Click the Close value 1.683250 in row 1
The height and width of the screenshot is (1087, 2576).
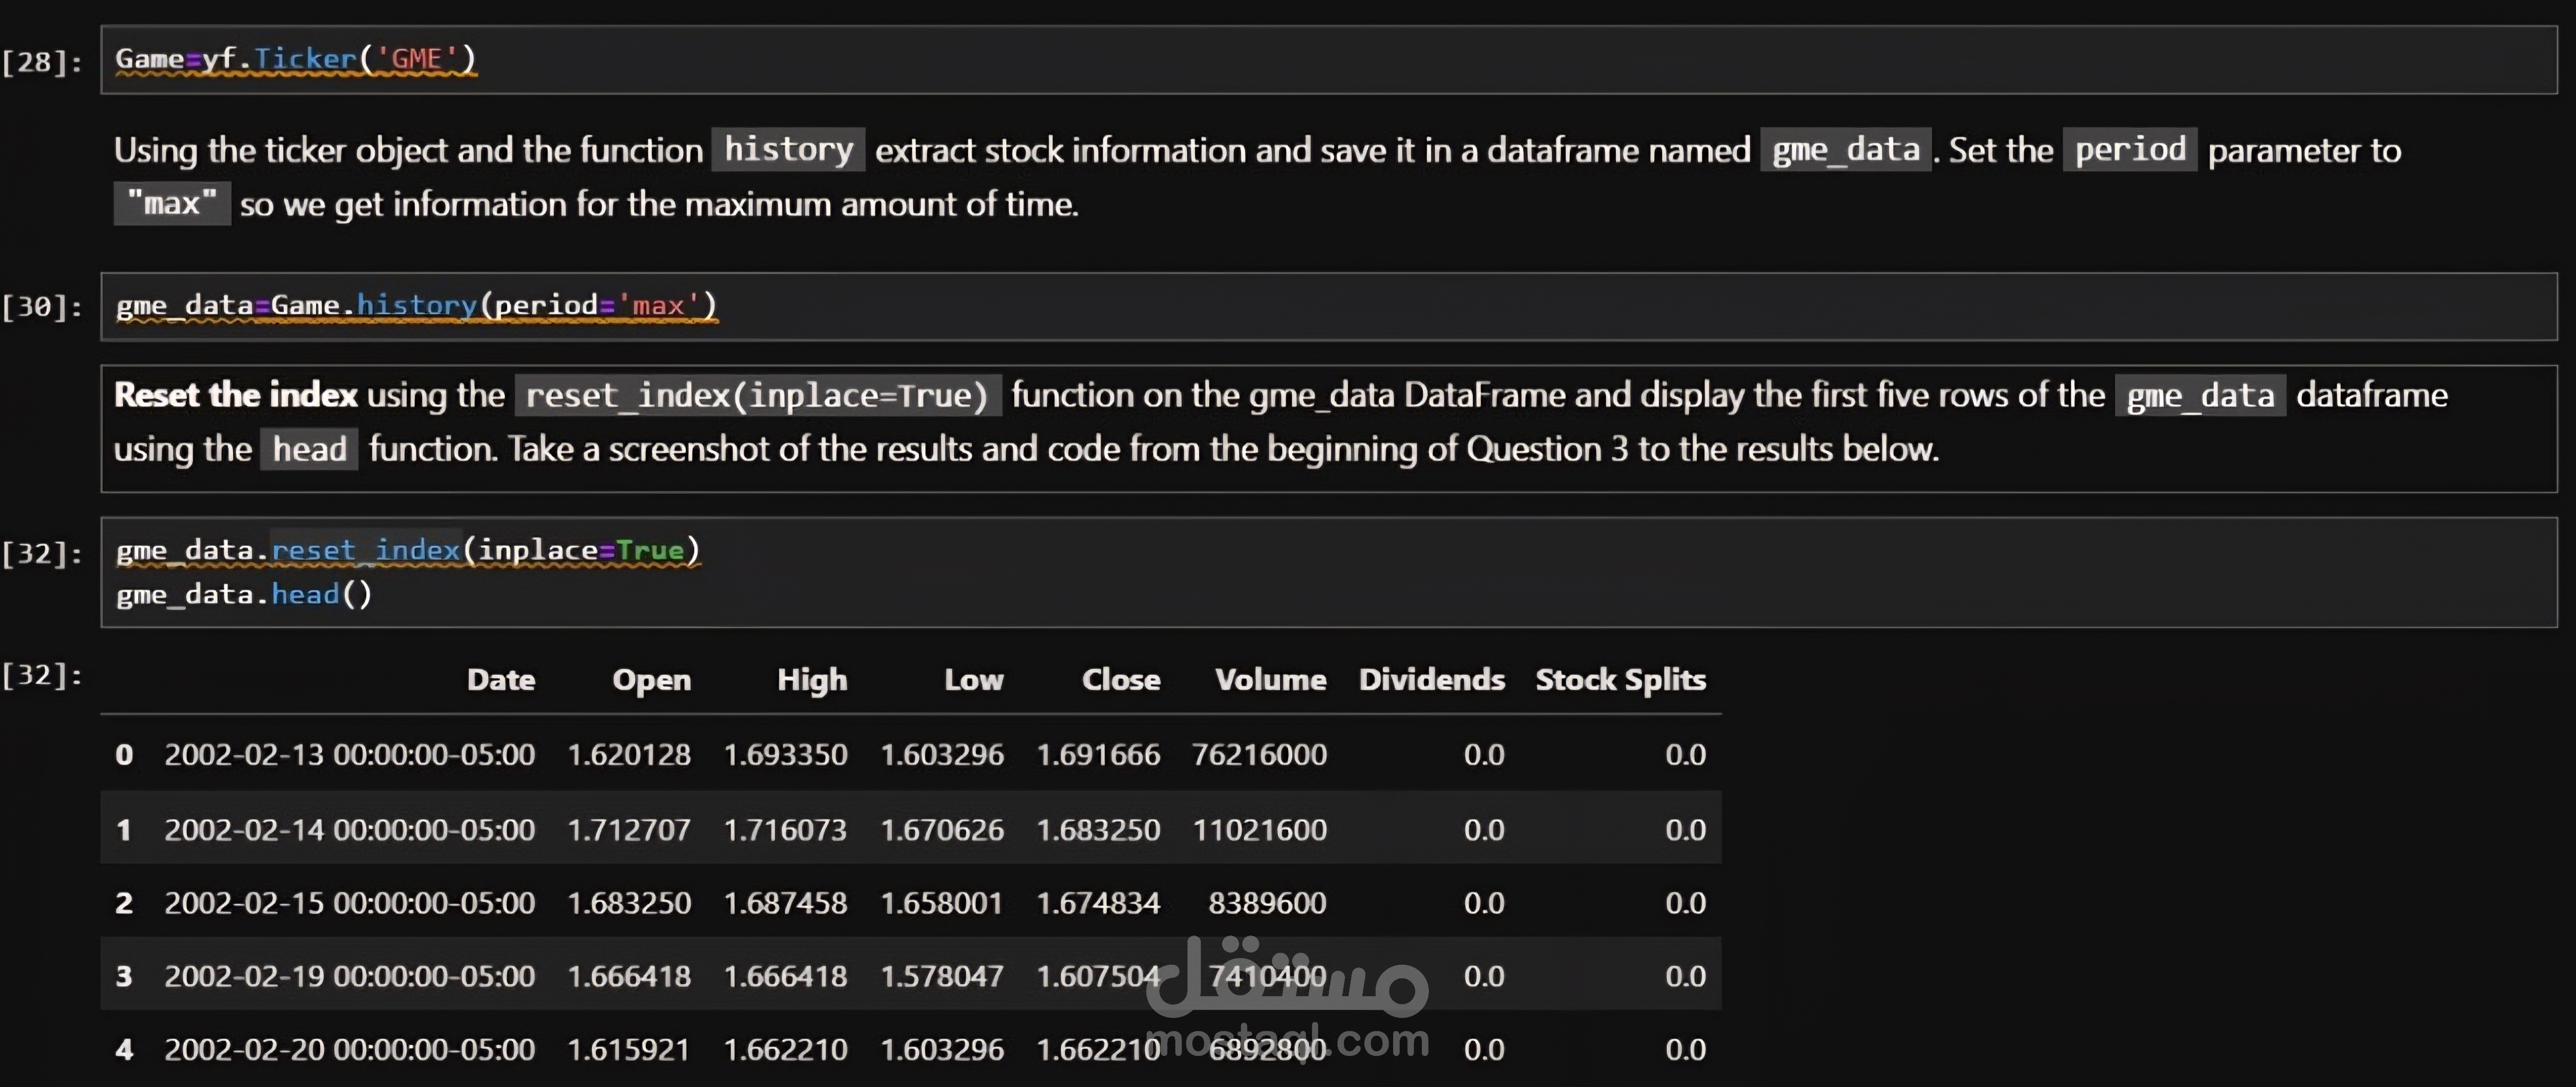[1098, 830]
